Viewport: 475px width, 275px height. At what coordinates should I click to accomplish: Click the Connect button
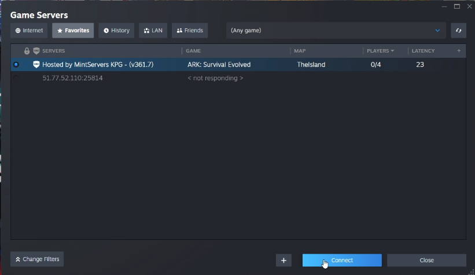[342, 260]
